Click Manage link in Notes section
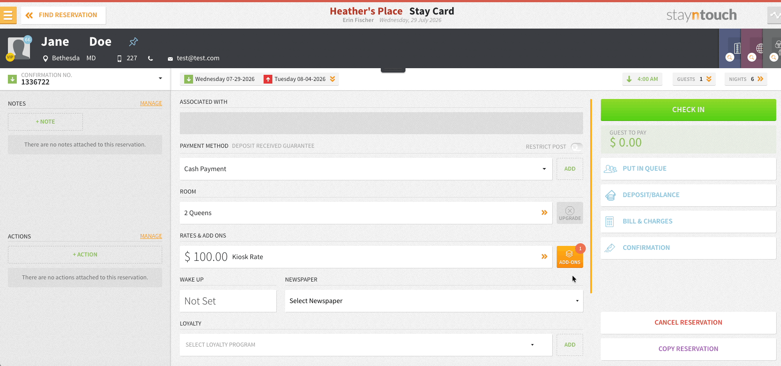781x366 pixels. (151, 103)
